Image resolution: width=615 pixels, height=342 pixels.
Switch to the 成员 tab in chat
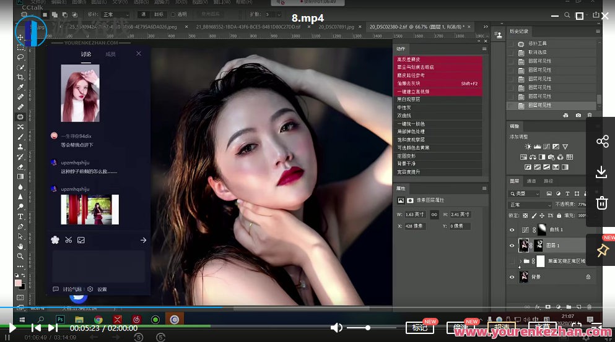[110, 54]
